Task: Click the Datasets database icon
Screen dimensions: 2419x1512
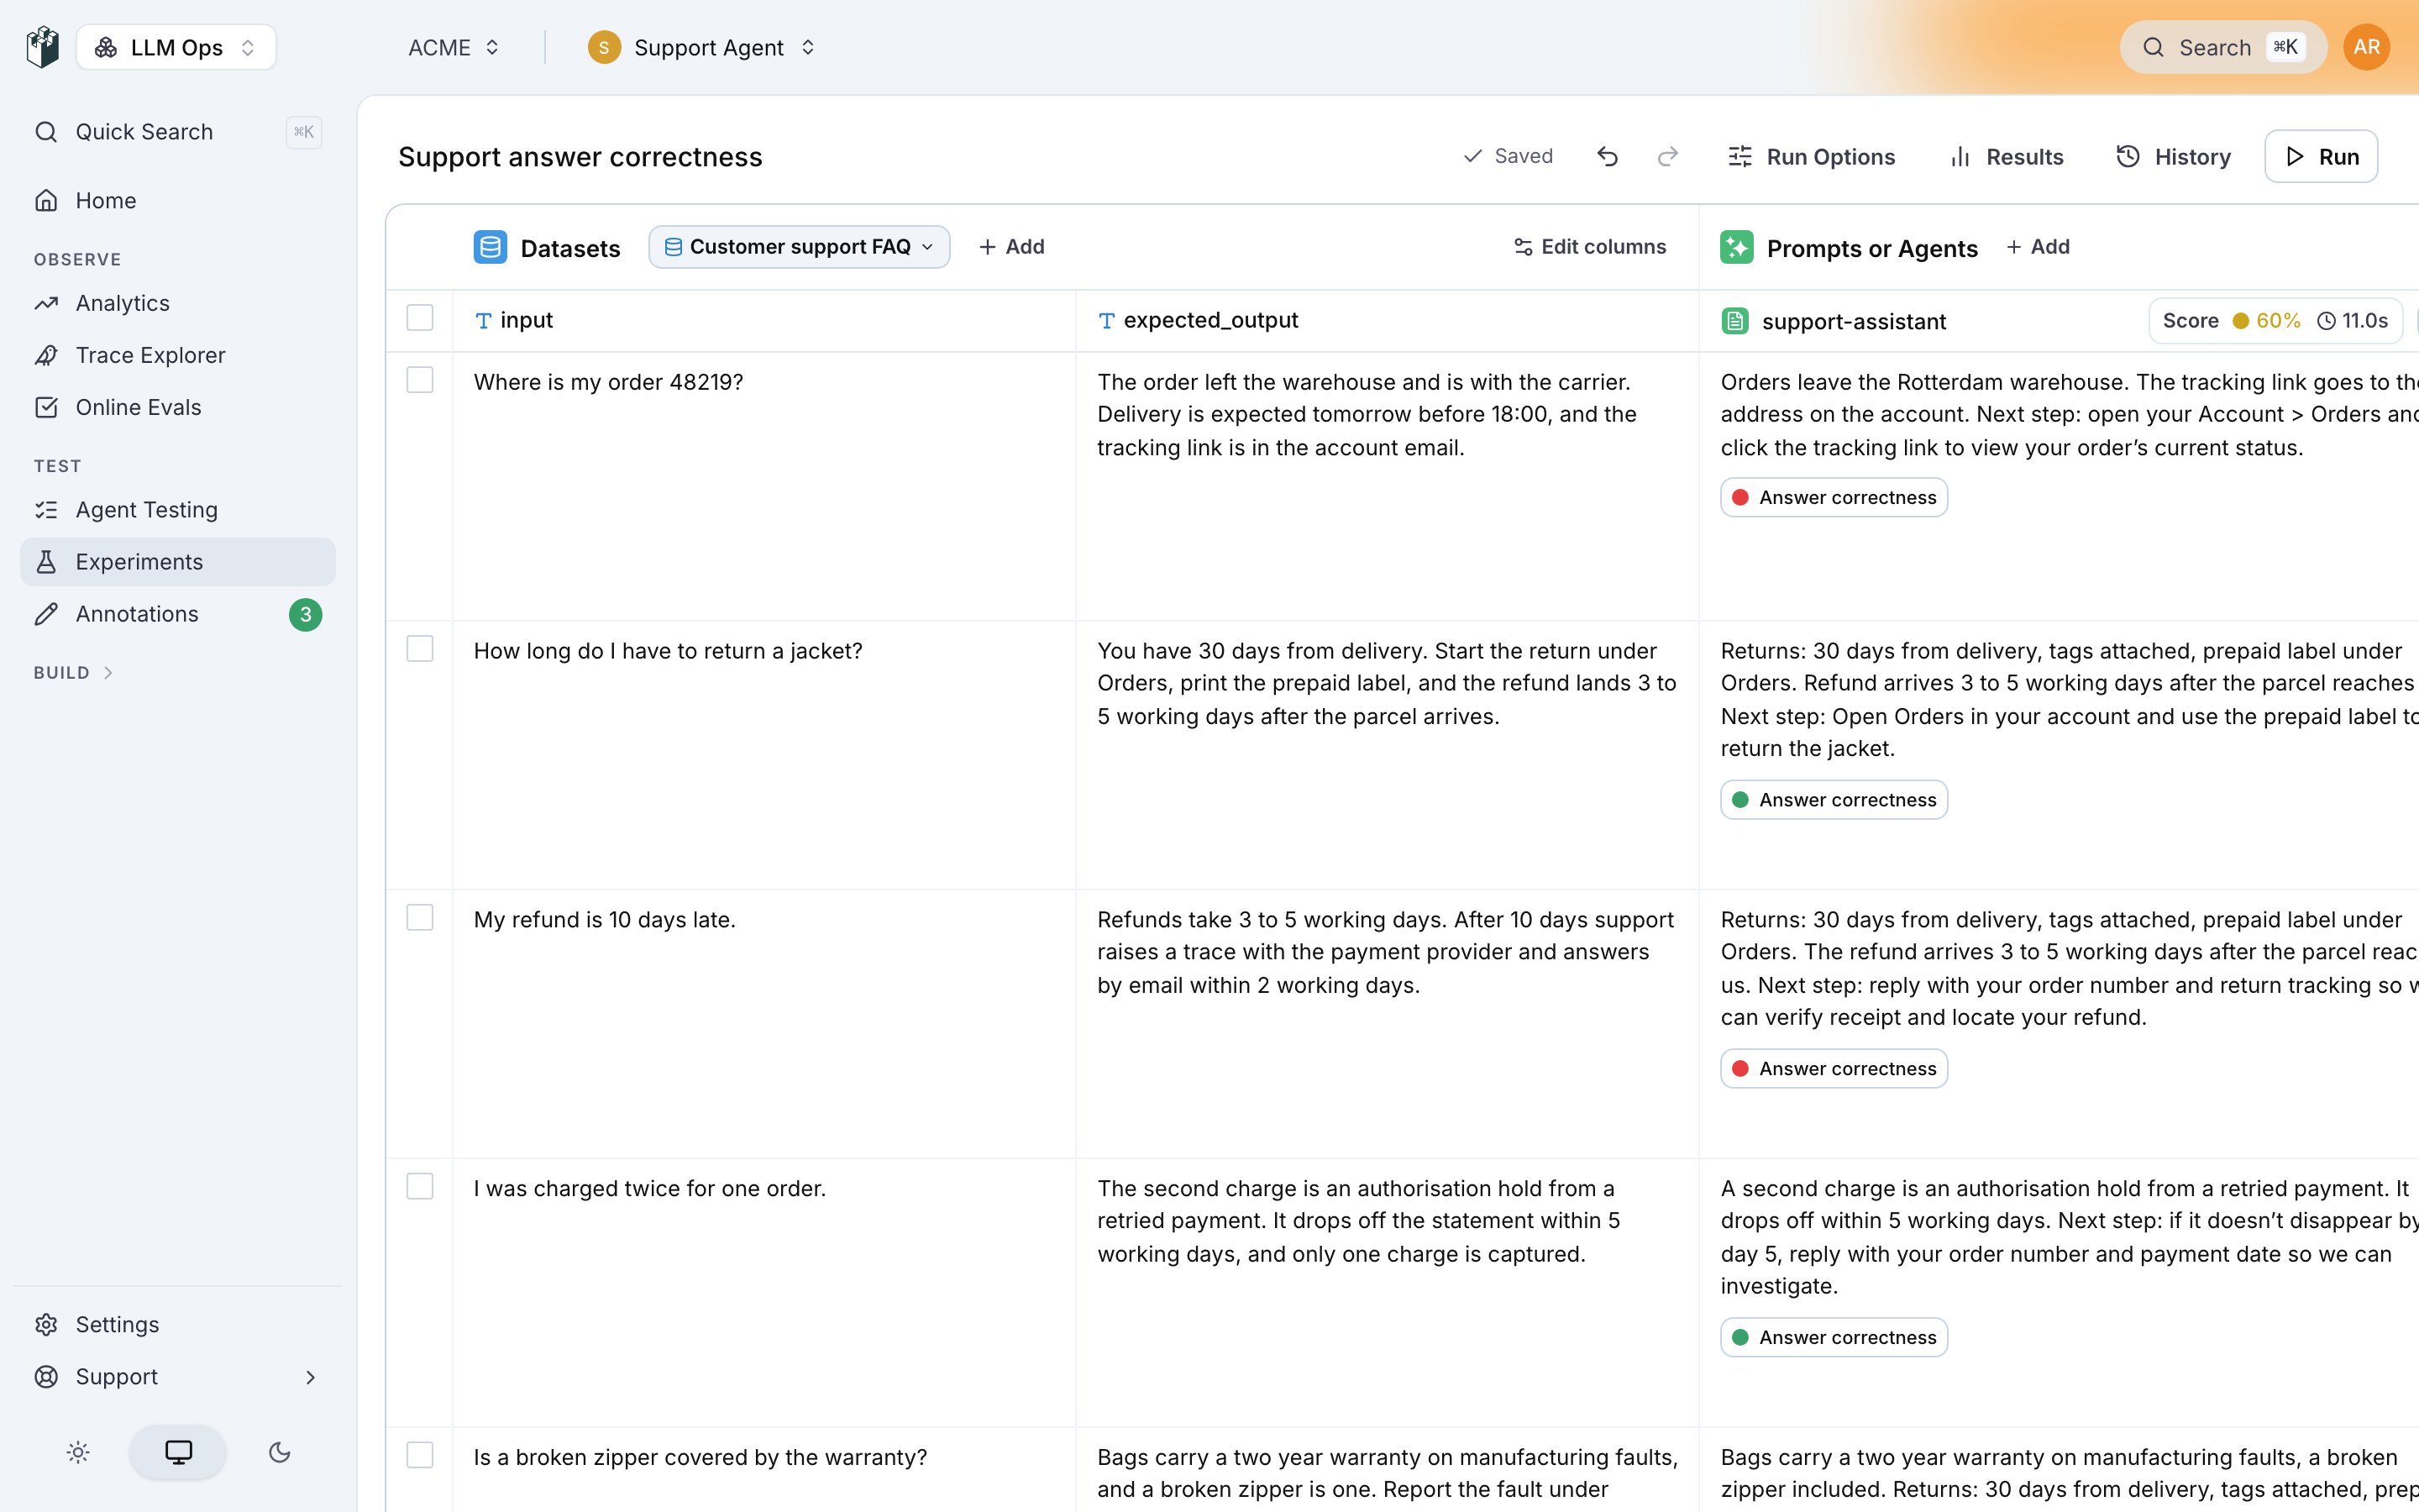Action: click(x=490, y=247)
